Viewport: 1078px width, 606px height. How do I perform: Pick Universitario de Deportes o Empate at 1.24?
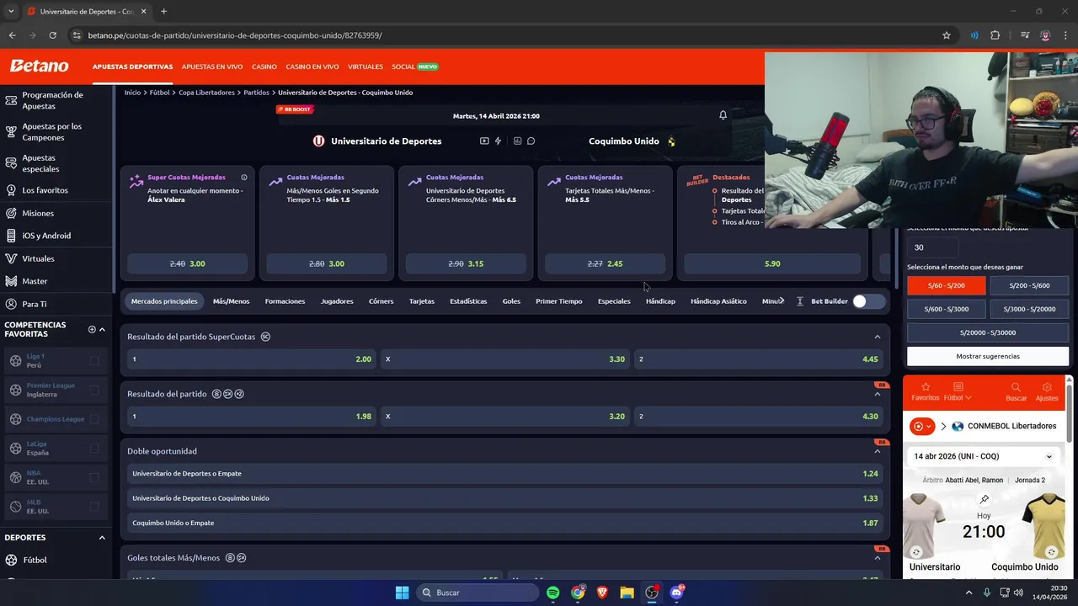[505, 474]
